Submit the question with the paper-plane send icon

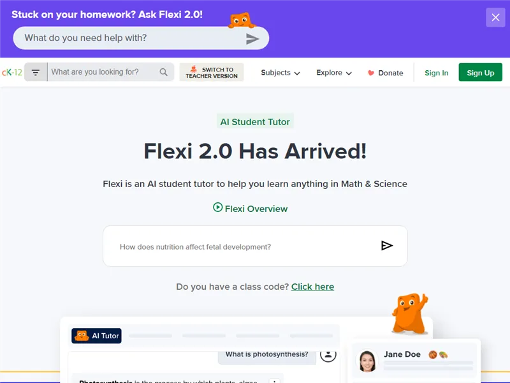pos(387,246)
